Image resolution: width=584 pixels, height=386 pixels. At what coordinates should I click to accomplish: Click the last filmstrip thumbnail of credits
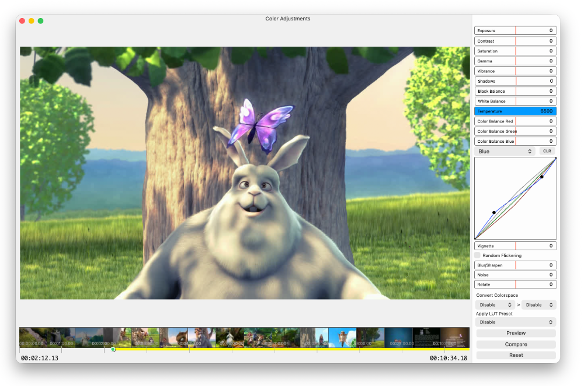click(x=455, y=338)
